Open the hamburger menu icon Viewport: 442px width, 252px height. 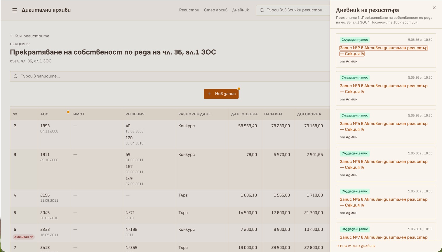tap(15, 10)
